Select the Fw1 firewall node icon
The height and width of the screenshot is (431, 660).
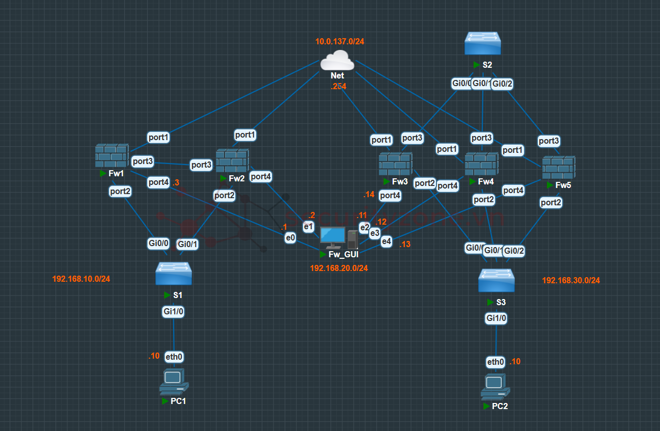(112, 156)
